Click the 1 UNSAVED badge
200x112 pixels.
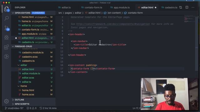pos(38,13)
